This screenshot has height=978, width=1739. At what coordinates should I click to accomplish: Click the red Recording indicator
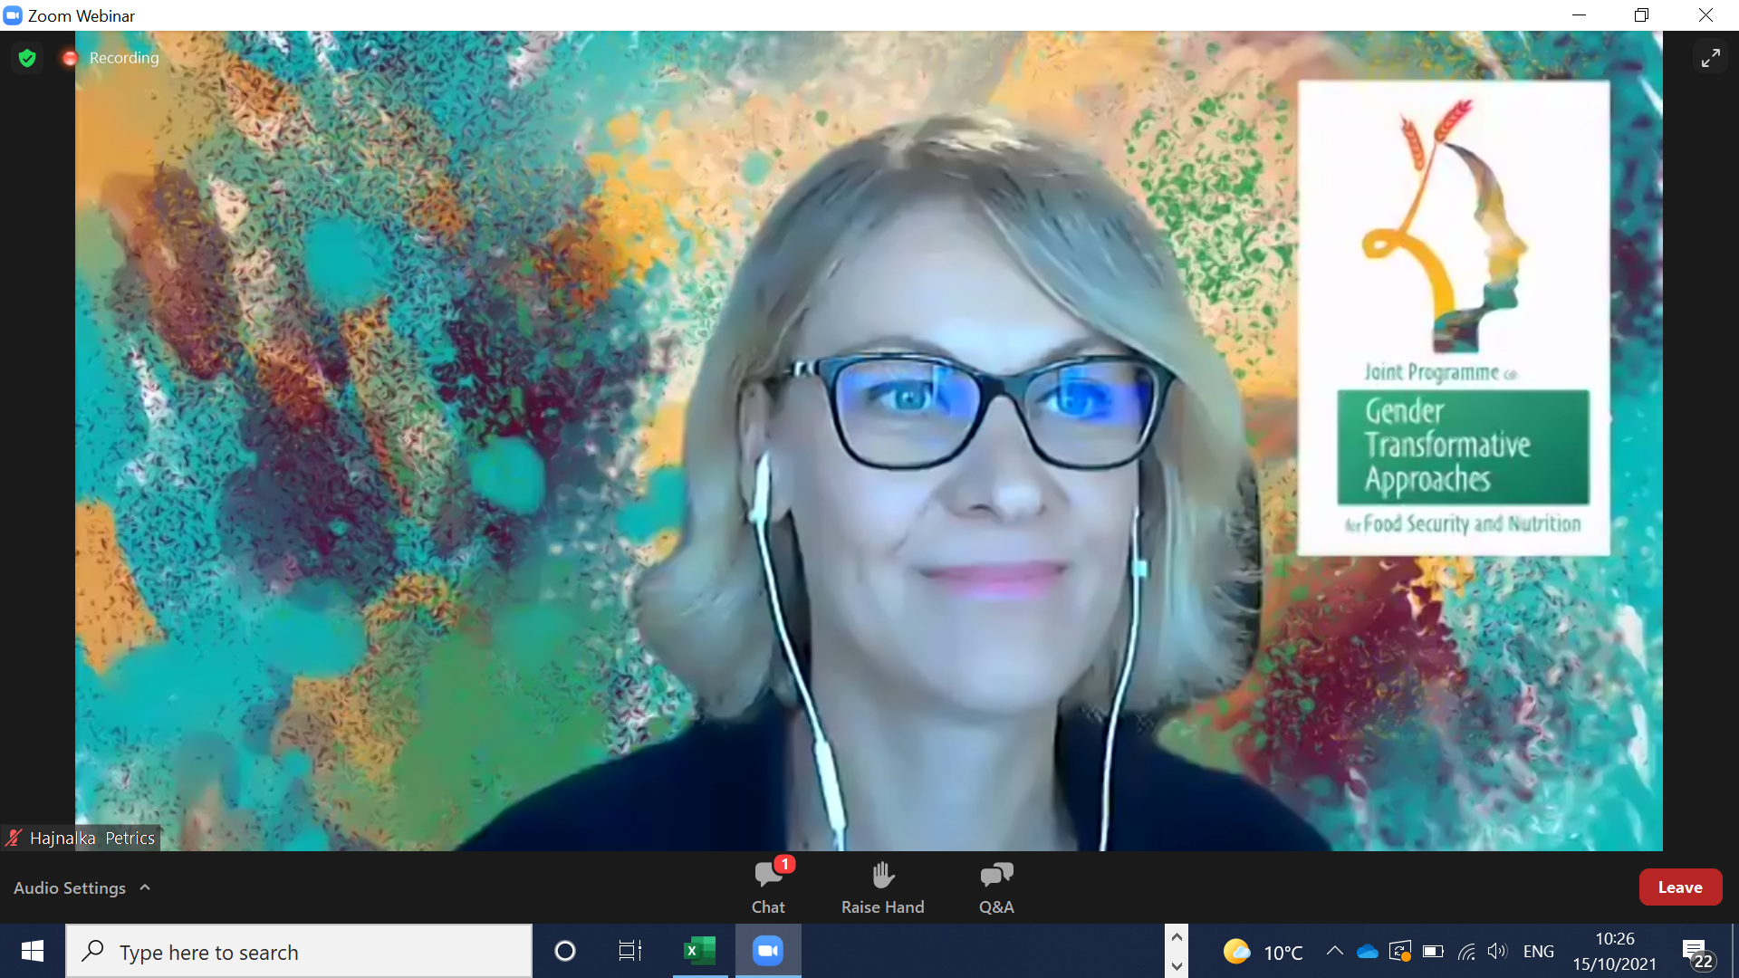70,58
